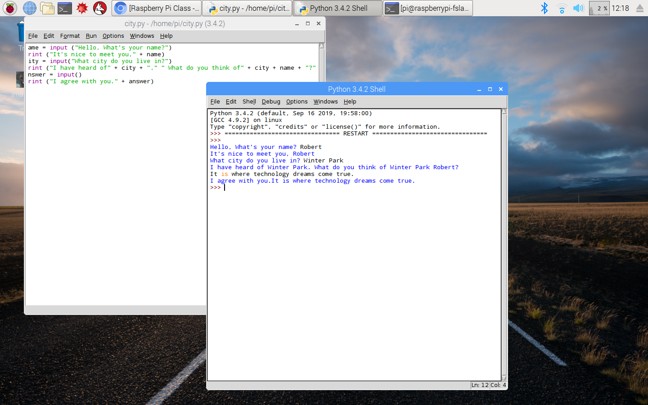Open the volume slider via the speaker icon
This screenshot has height=405, width=648.
[578, 8]
